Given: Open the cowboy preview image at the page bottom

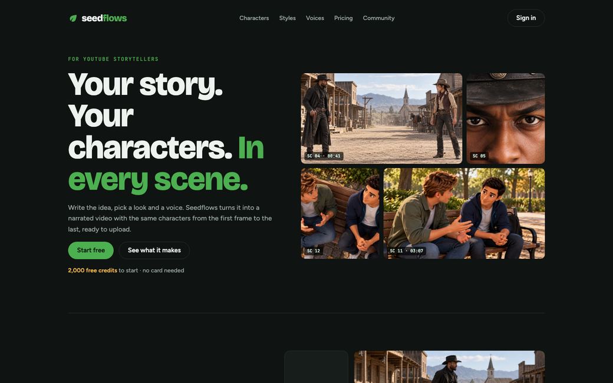Looking at the screenshot, I should click(x=449, y=367).
